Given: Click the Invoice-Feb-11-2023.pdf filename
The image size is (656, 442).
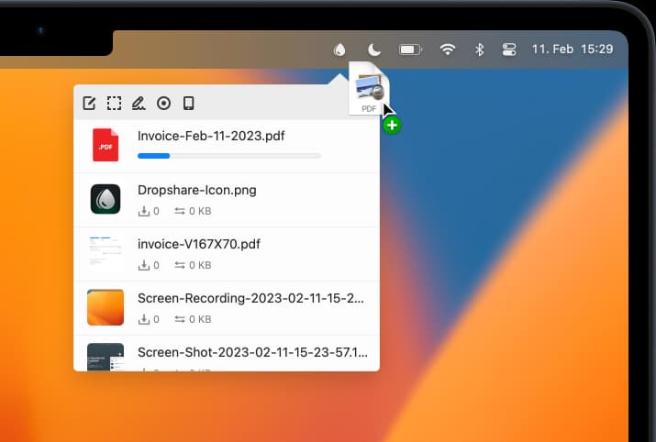Looking at the screenshot, I should 211,136.
